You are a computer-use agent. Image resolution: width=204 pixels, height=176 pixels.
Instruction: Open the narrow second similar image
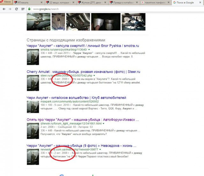[58, 22]
